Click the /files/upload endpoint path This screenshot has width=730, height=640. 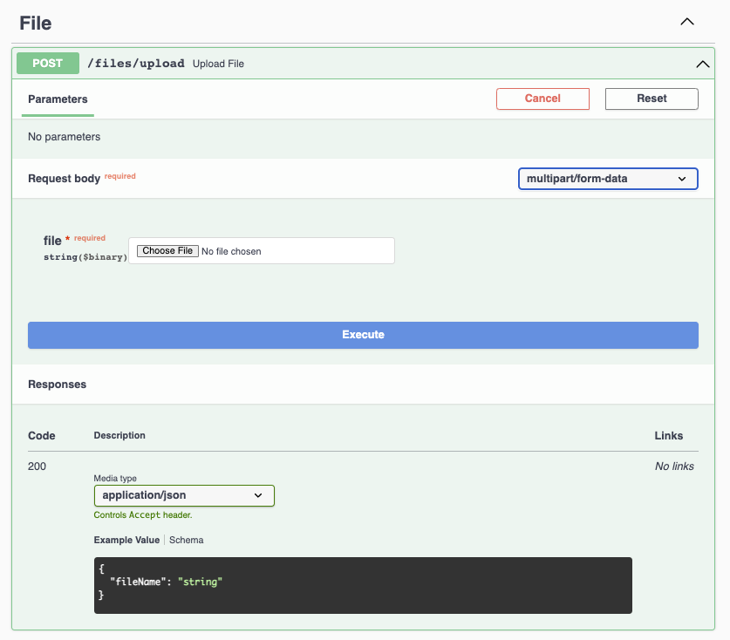(135, 64)
